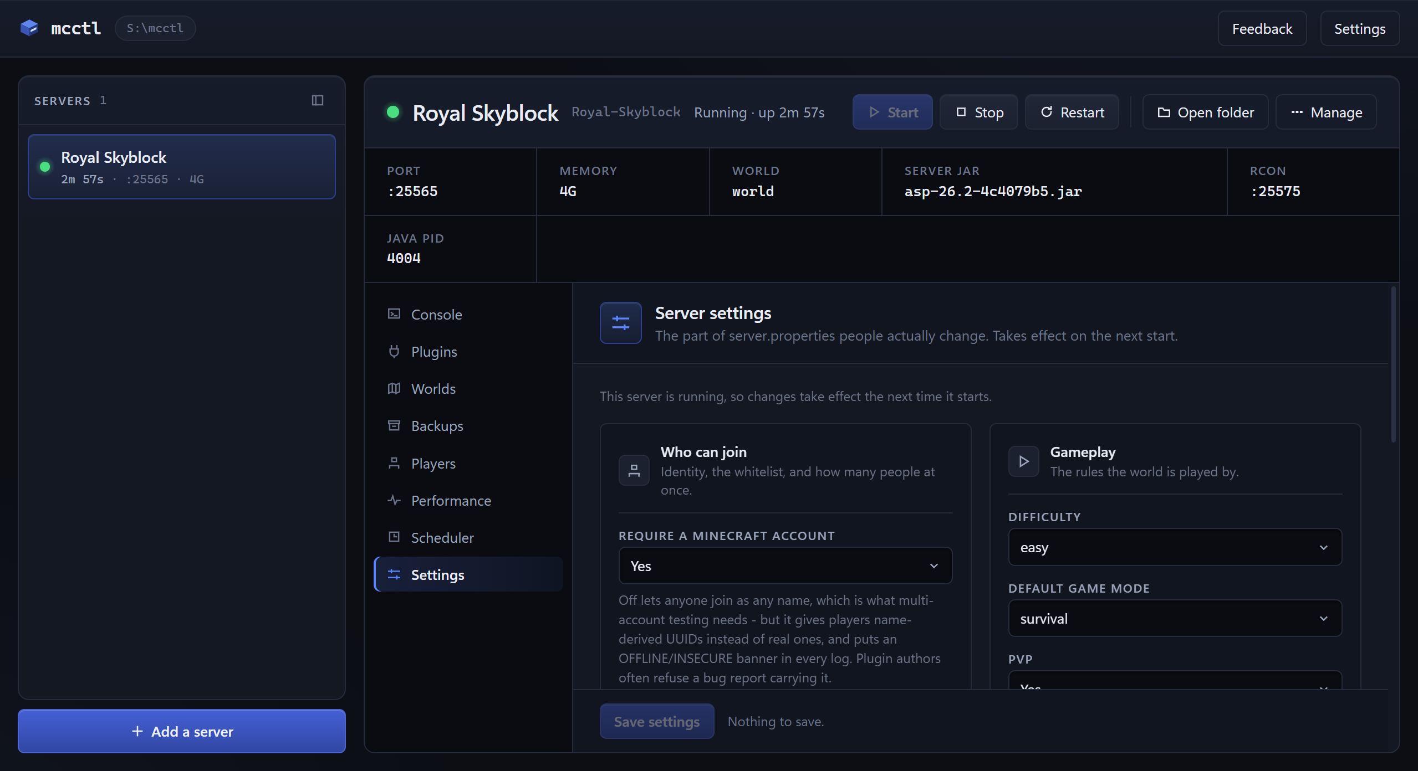Screen dimensions: 1418x771
Task: Go to the Backups tab
Action: [468, 426]
